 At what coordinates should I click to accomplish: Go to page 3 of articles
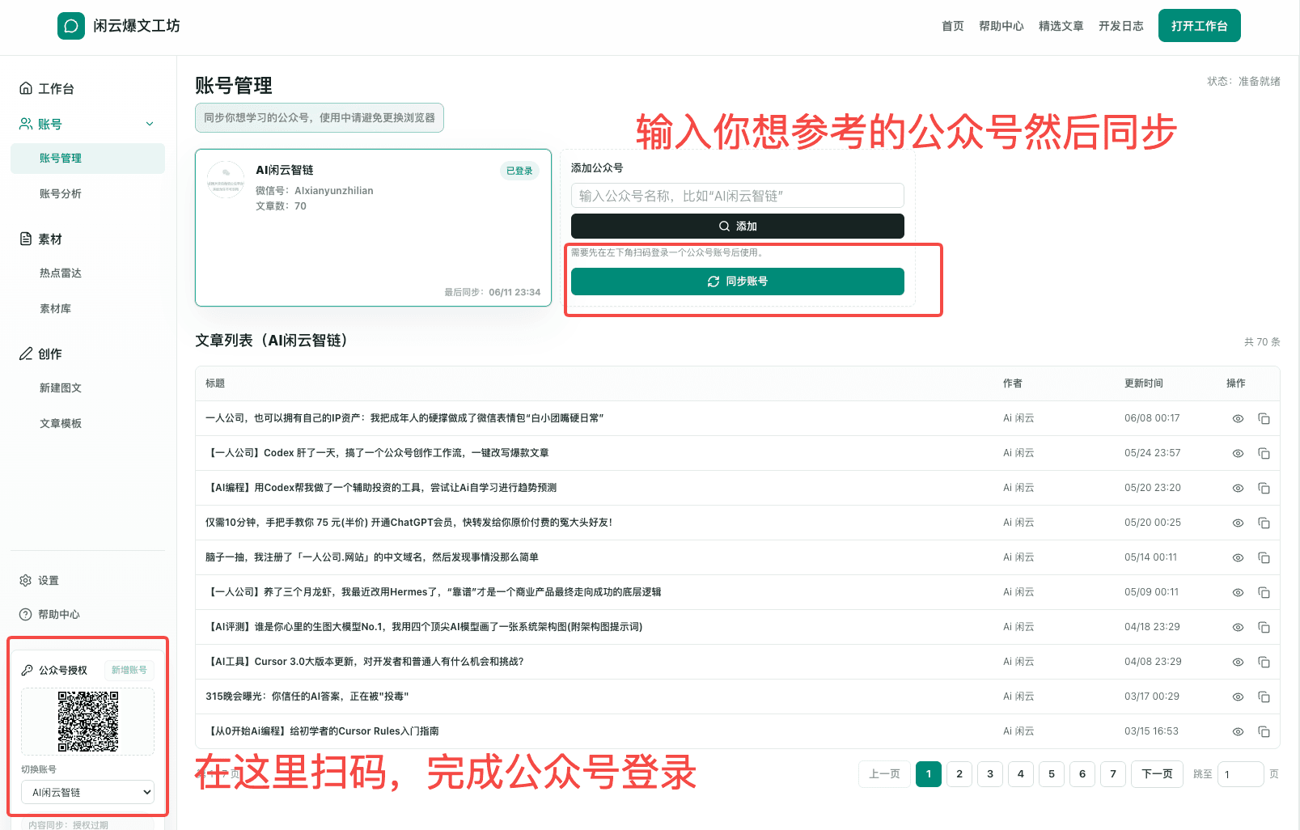pyautogui.click(x=990, y=774)
